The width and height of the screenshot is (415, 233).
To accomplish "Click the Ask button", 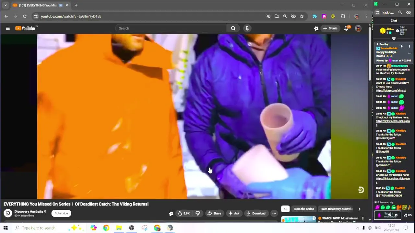I will pos(234,213).
